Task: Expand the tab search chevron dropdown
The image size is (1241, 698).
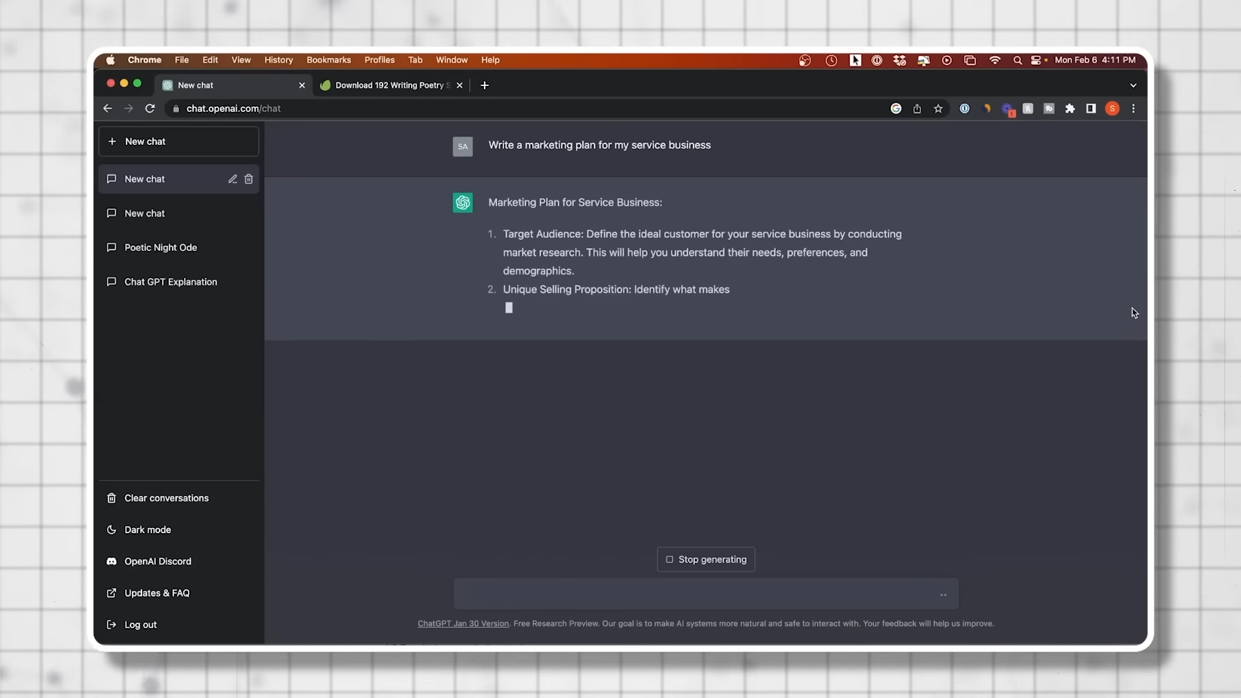Action: (1133, 85)
